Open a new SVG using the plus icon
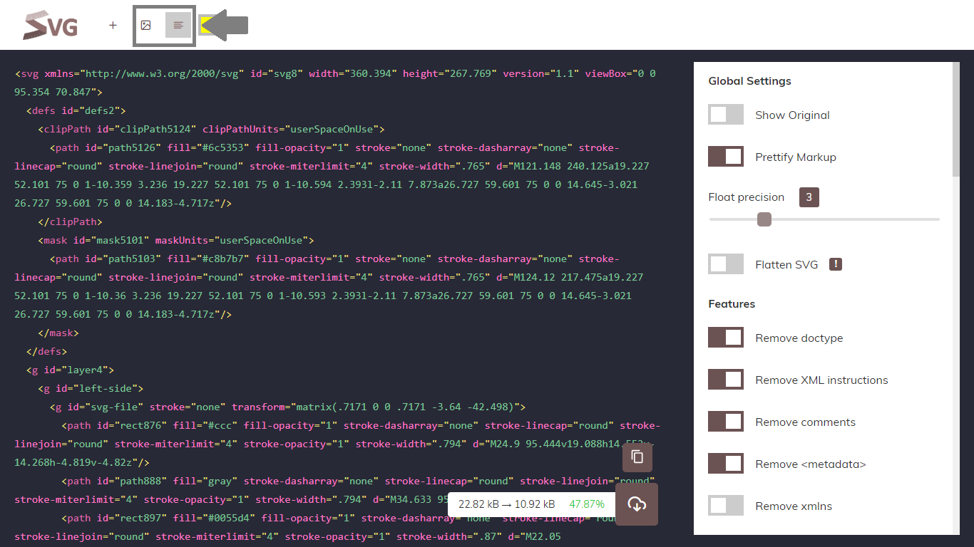 [x=113, y=24]
